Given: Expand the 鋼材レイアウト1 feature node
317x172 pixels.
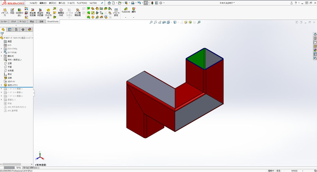Looking at the screenshot, I should (1, 85).
